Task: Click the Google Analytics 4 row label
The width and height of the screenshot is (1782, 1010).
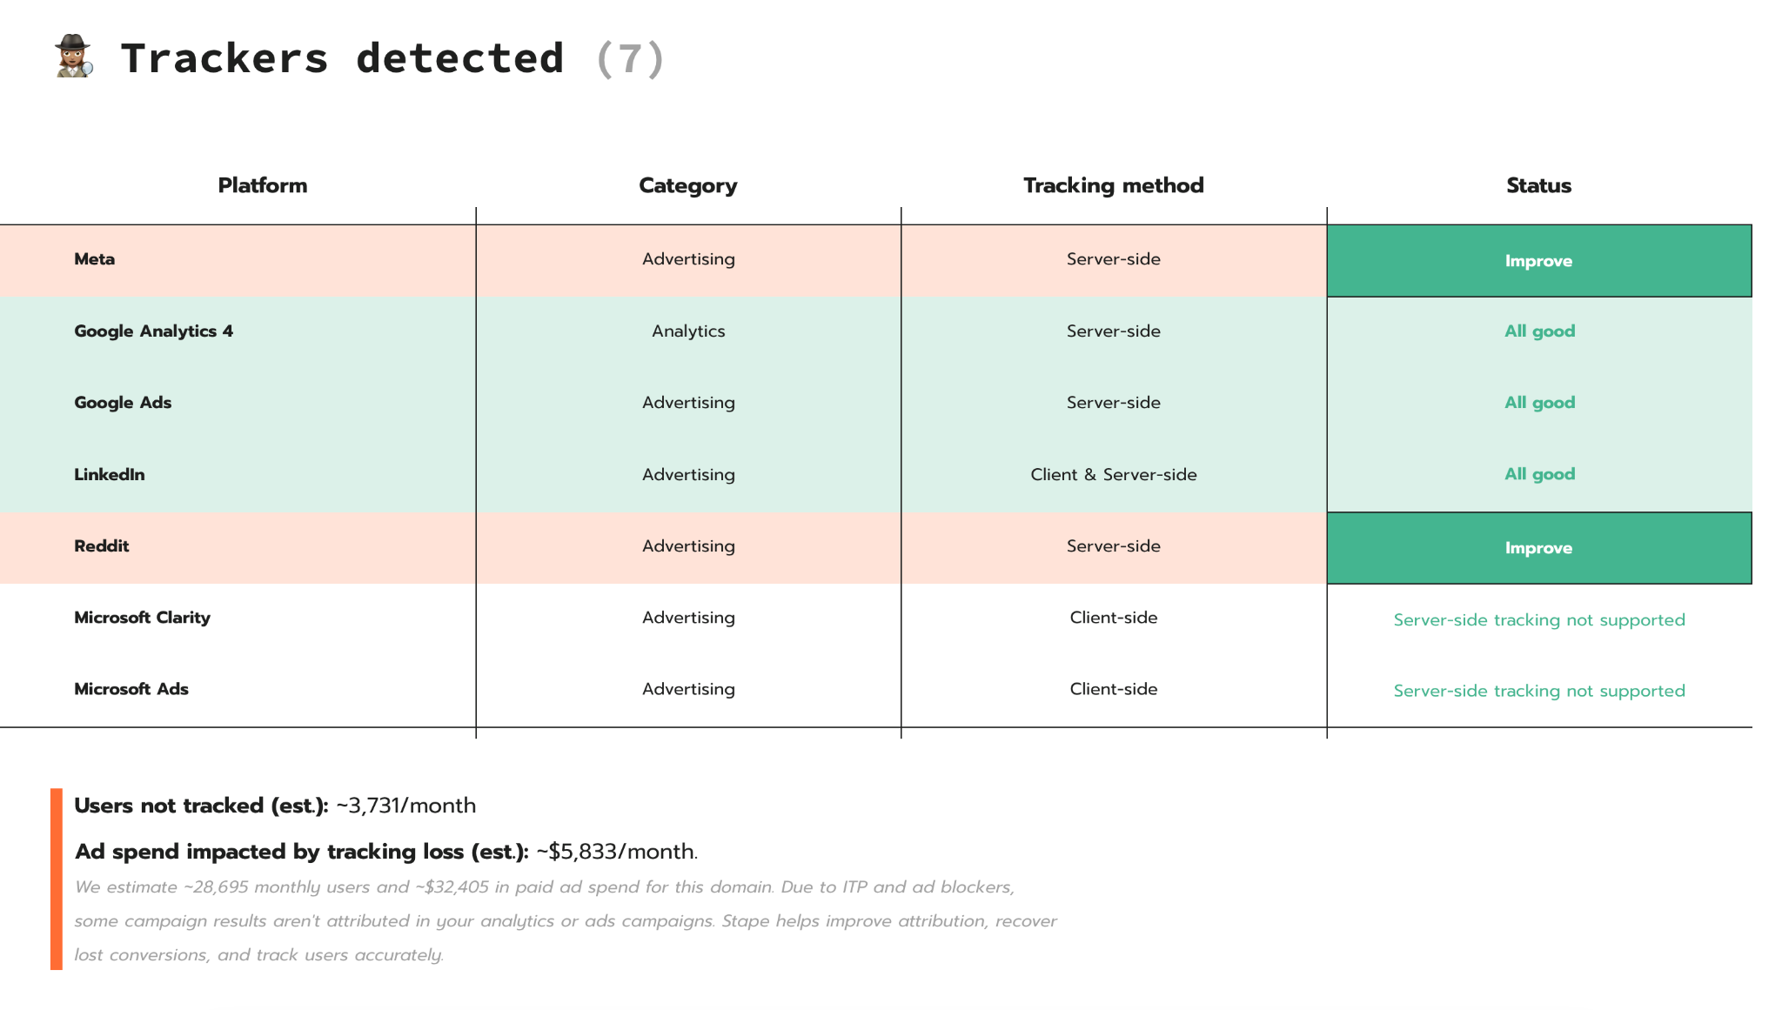Action: click(153, 331)
